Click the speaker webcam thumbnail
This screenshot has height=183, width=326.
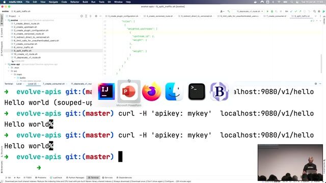tap(290, 163)
